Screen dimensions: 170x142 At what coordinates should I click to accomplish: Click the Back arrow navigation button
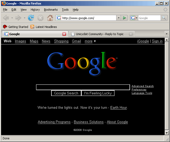[x=6, y=18]
